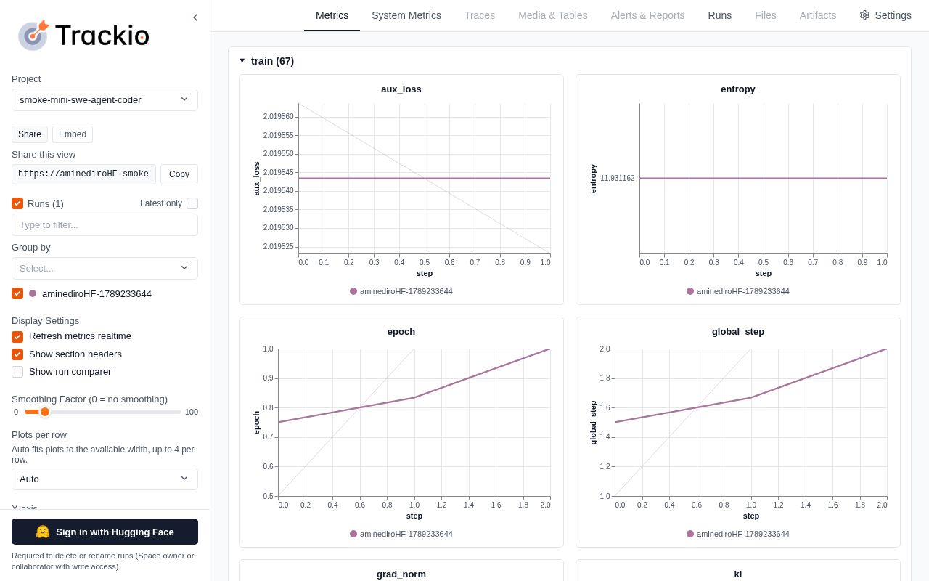Sign in with Hugging Face

(105, 532)
